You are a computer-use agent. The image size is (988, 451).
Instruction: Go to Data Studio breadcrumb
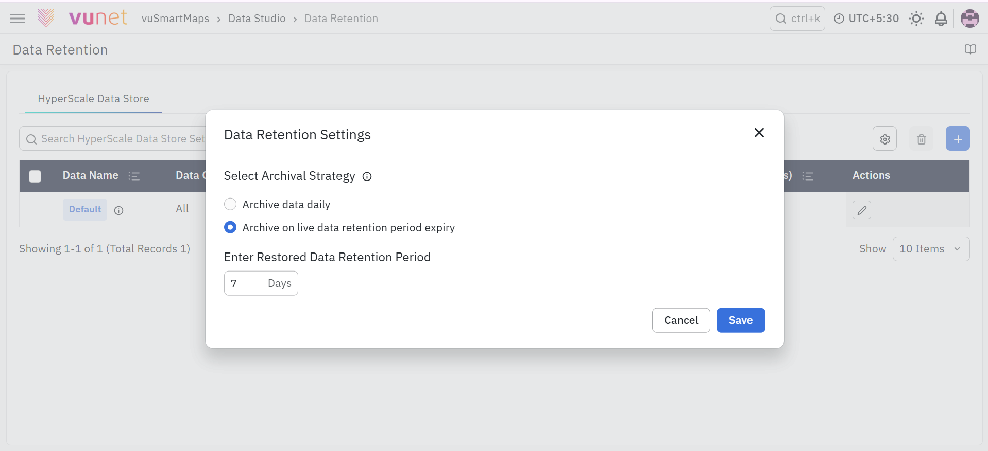pos(257,19)
